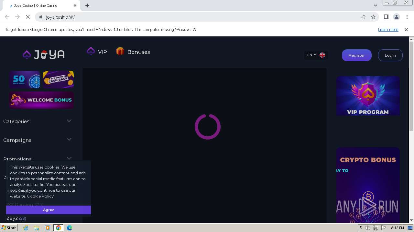Open the 50 free spins banner
The width and height of the screenshot is (414, 232).
(x=25, y=79)
